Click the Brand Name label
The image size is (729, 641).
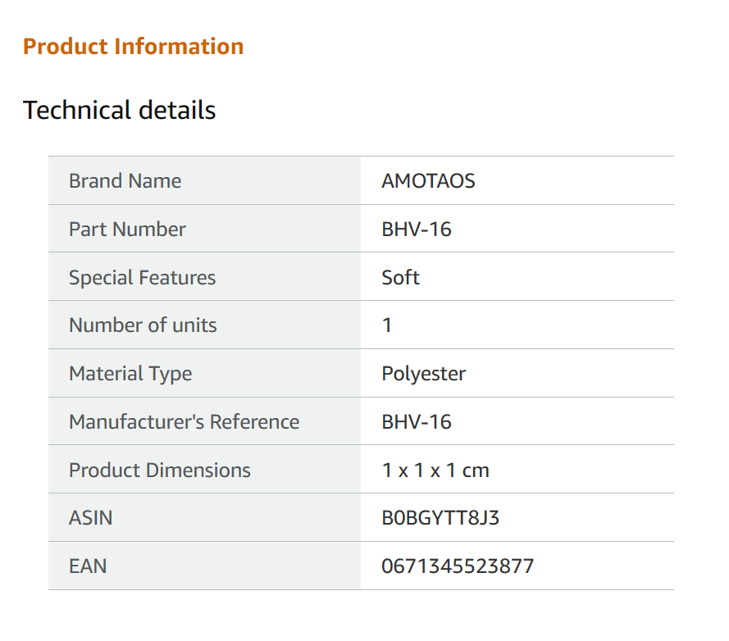pos(125,181)
